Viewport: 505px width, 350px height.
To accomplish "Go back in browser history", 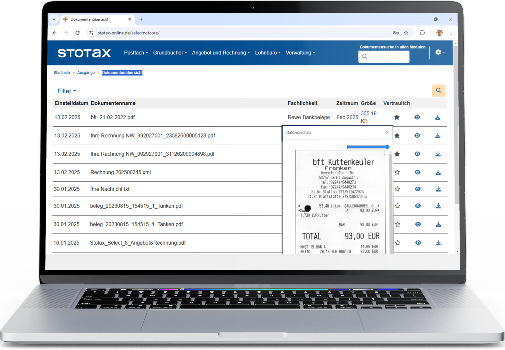I will 55,33.
